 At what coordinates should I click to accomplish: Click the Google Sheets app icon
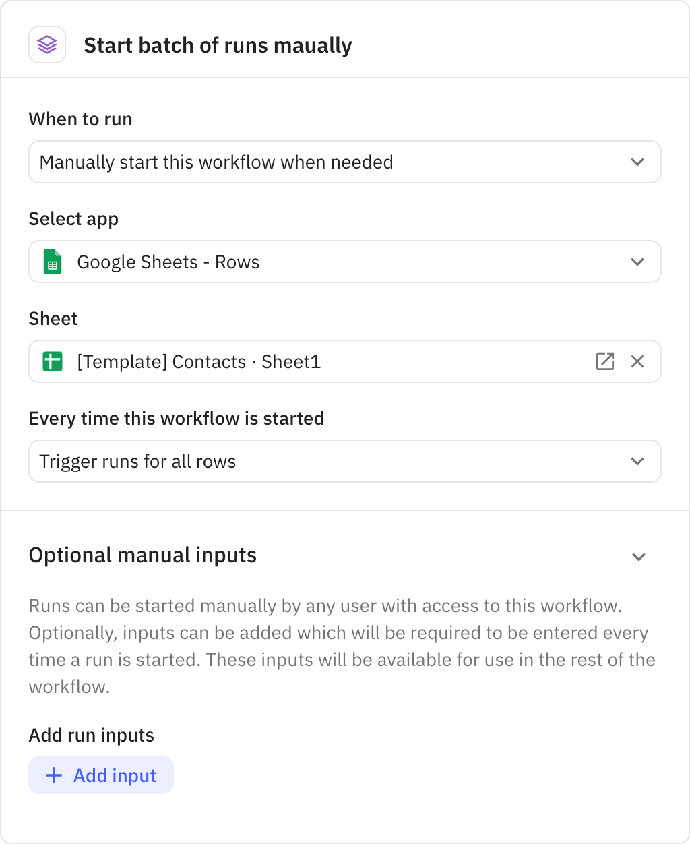click(53, 262)
